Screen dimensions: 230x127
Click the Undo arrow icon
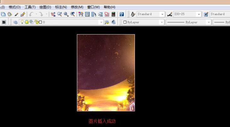click(31, 14)
